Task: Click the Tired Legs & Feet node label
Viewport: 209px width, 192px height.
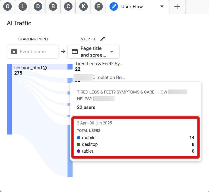Action: click(x=99, y=64)
